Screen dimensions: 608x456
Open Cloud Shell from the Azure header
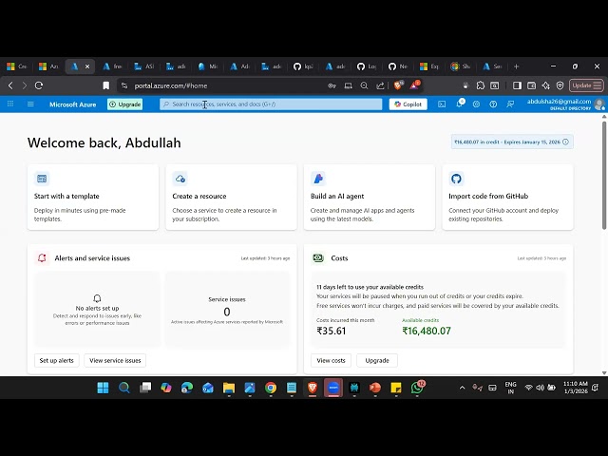coord(442,104)
